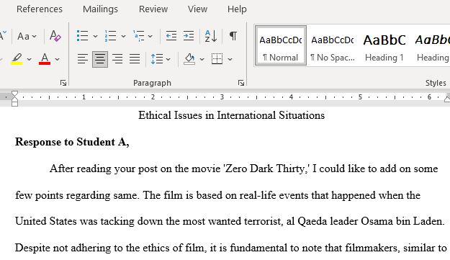
Task: Apply Heading 1 style
Action: click(384, 46)
